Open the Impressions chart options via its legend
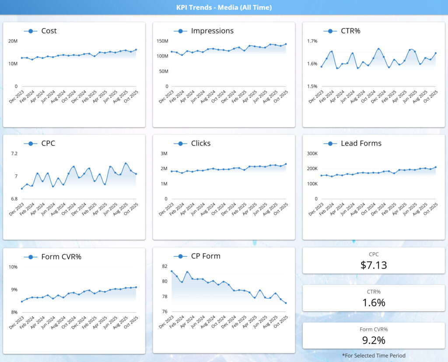 (x=212, y=31)
